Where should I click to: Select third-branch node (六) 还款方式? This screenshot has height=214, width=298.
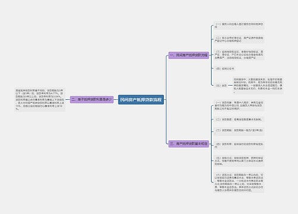click(239, 182)
